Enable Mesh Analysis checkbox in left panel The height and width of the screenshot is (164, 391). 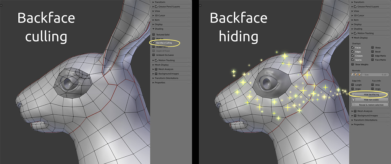(156, 70)
